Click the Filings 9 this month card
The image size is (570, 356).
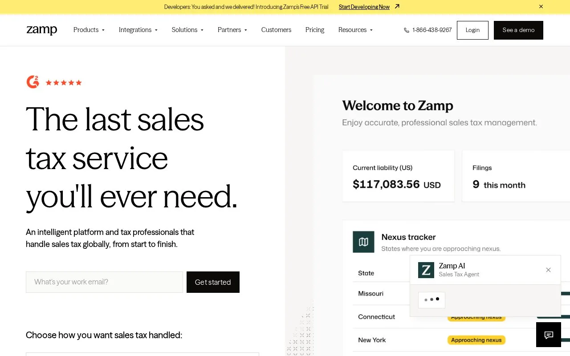point(516,176)
